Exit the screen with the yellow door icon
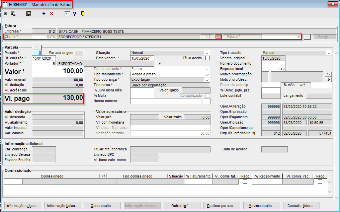This screenshot has width=340, height=212. tap(83, 14)
